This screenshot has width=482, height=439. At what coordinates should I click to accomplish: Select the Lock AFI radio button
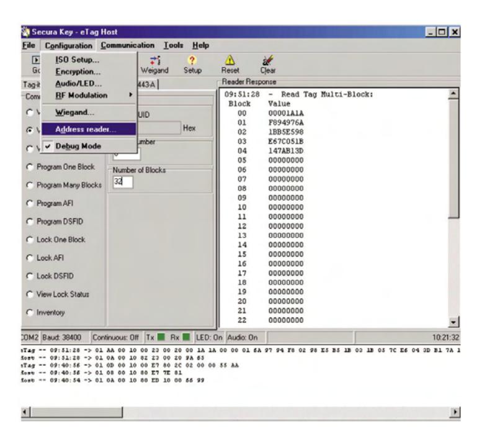[30, 258]
